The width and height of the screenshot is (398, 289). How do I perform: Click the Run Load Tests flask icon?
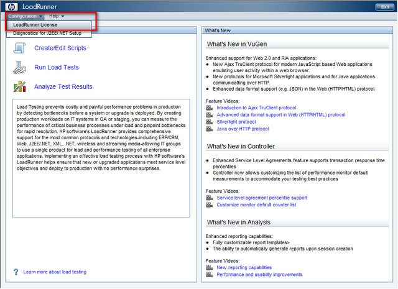19,67
